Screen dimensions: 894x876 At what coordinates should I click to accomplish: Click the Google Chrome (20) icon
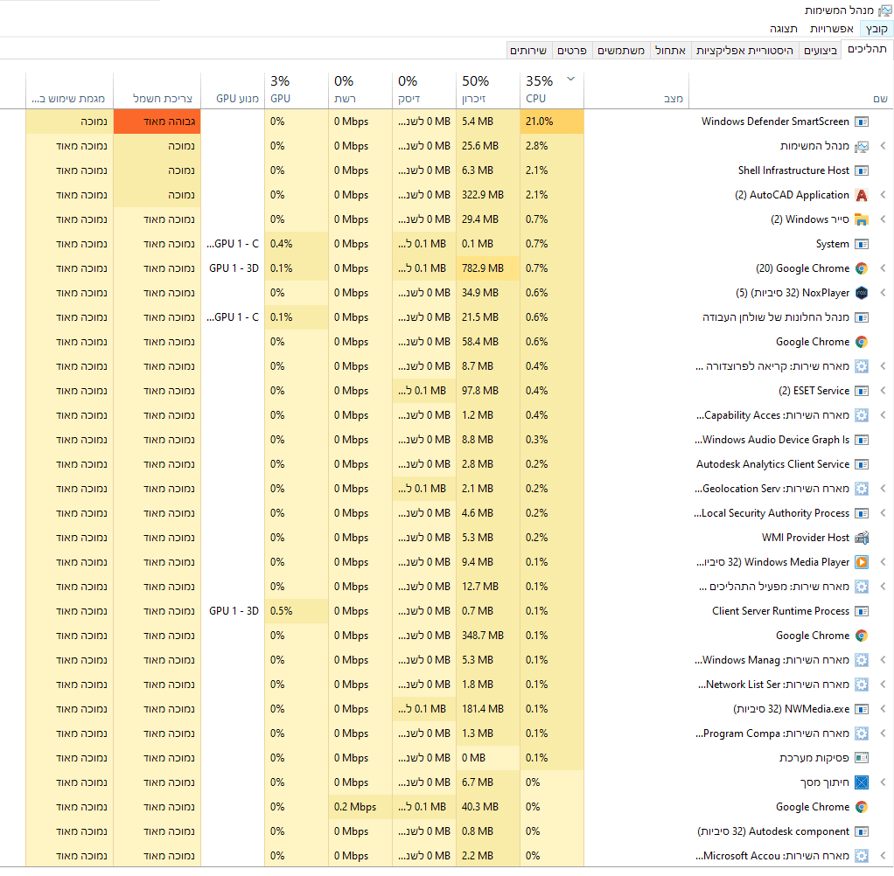[862, 268]
